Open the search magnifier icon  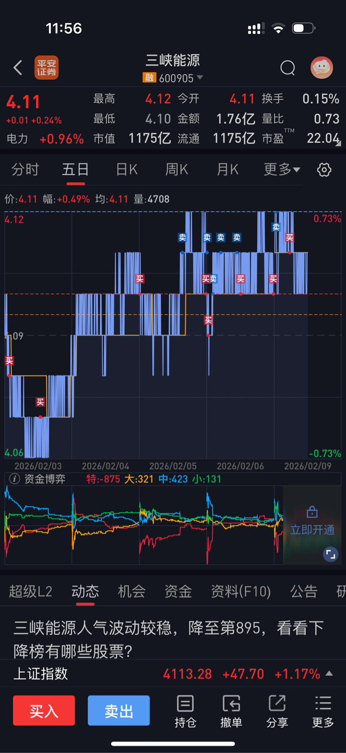coord(287,68)
